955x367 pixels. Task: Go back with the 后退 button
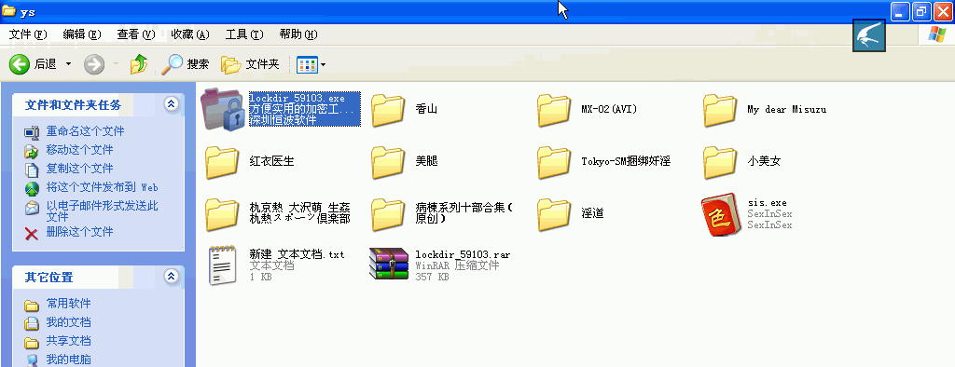coord(33,64)
